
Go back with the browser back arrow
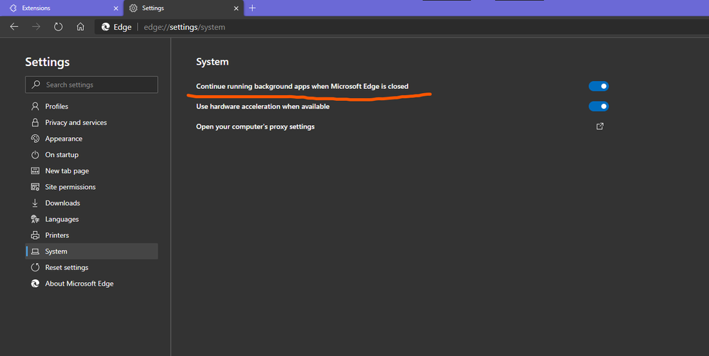[14, 27]
